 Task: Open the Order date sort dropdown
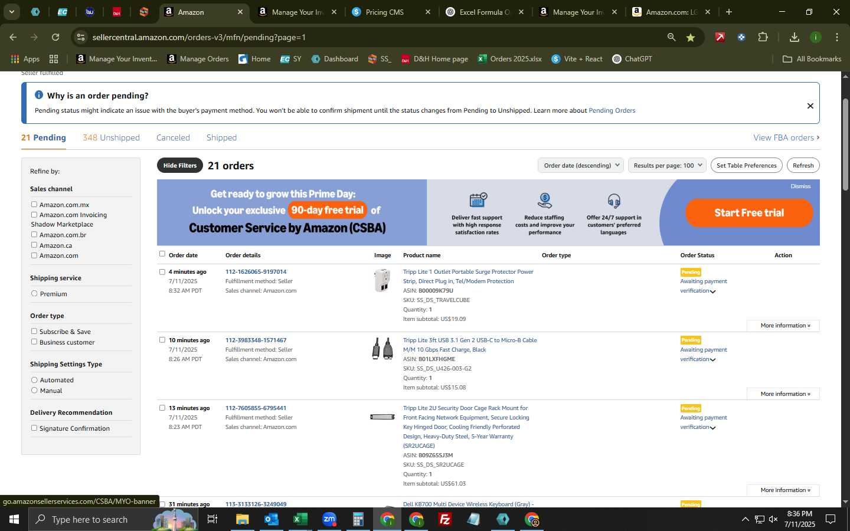click(581, 165)
